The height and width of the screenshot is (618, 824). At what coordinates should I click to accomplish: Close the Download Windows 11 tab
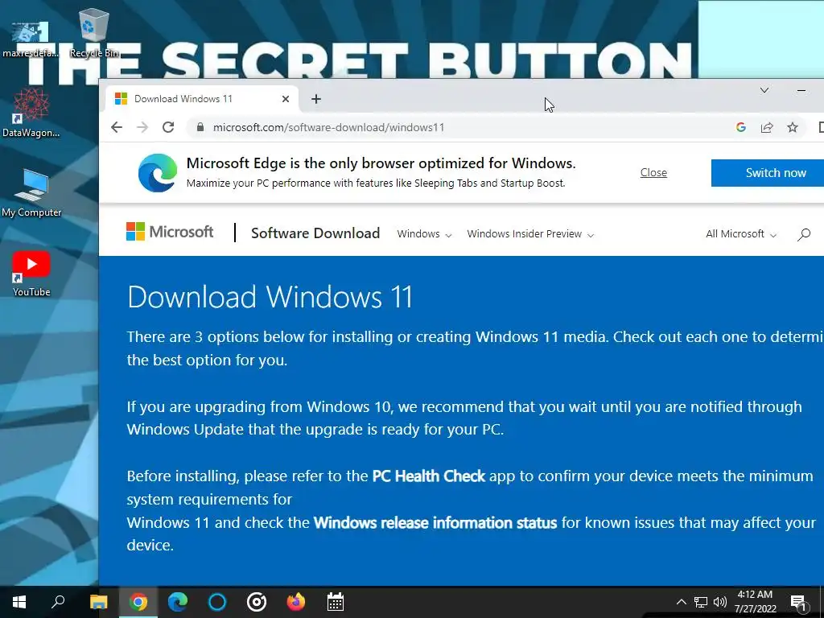pos(286,99)
